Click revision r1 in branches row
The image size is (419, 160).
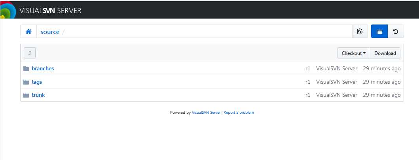308,68
